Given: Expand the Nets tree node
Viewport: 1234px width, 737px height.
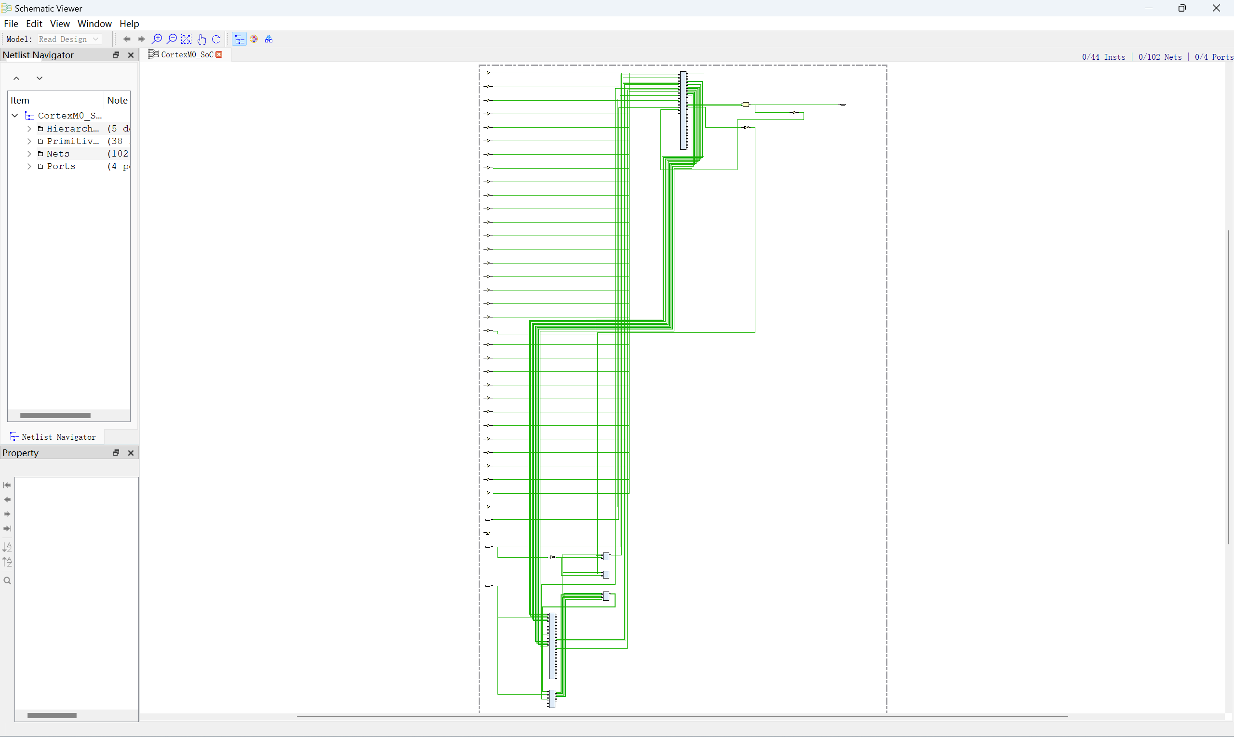Looking at the screenshot, I should 29,154.
